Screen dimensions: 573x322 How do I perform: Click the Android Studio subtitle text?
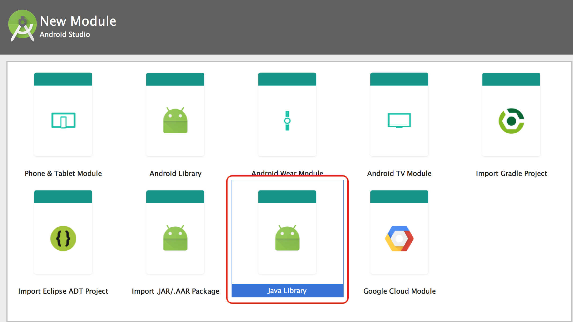tap(65, 34)
